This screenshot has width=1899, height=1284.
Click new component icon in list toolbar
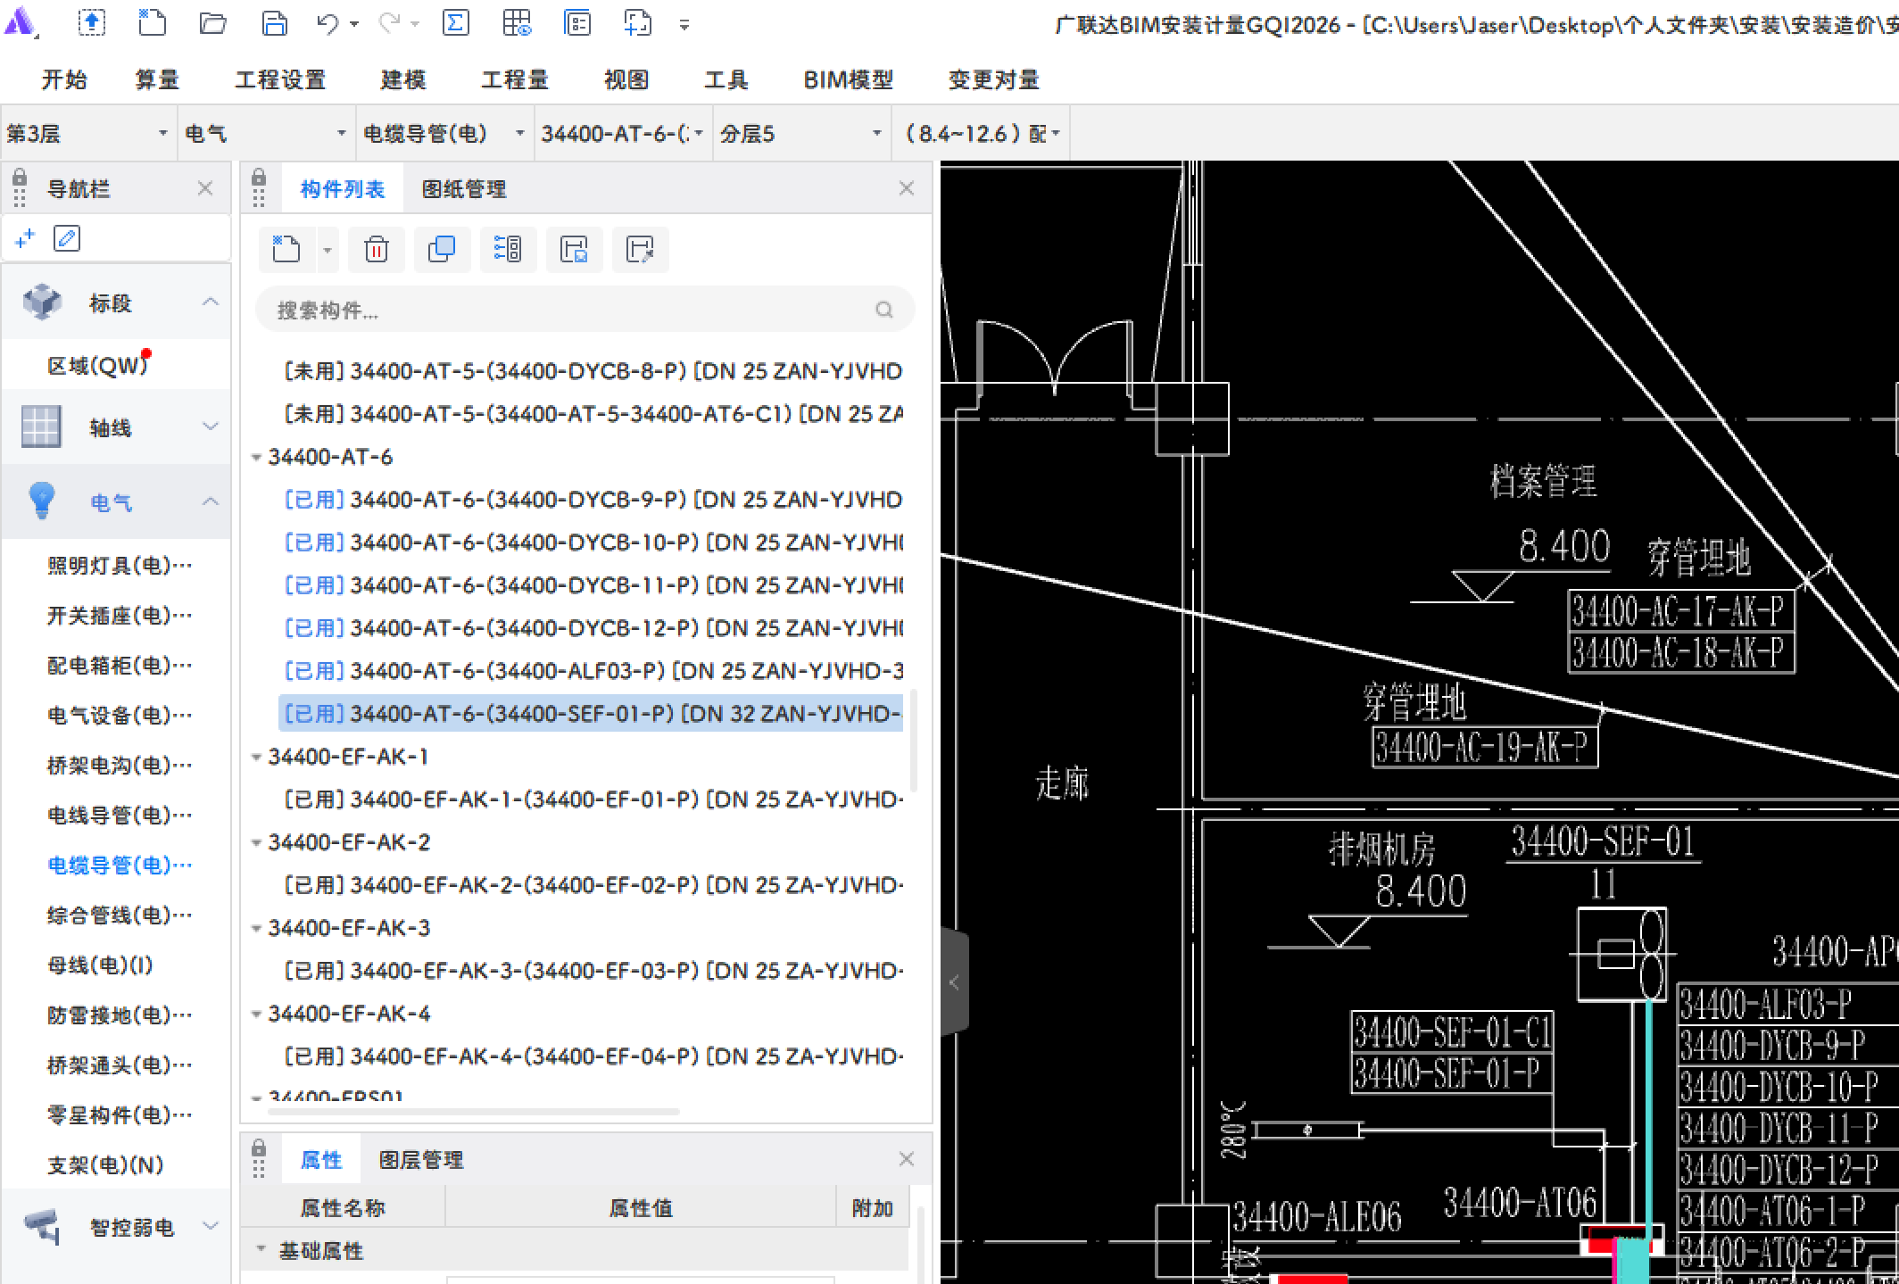point(286,249)
